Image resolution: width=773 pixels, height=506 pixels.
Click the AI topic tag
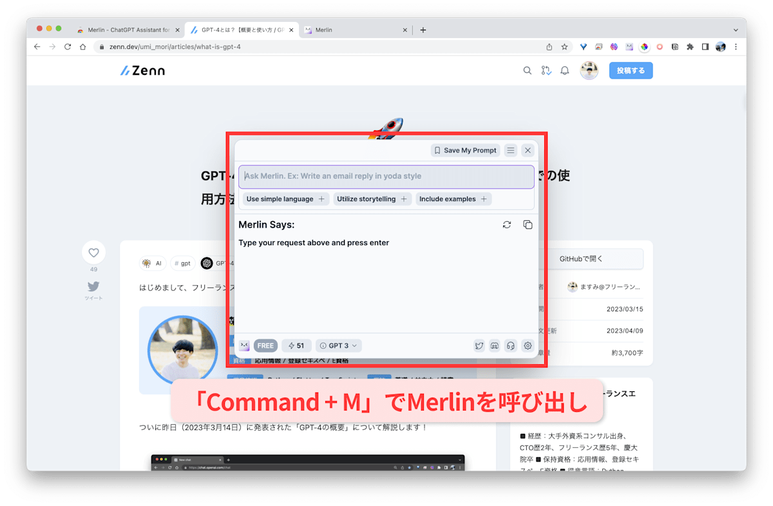tap(153, 263)
